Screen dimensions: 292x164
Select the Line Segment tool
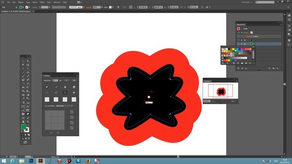(x=23, y=72)
